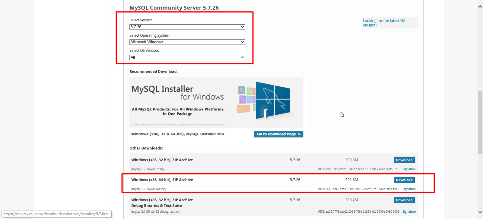483x219 pixels.
Task: Click the 321.6M file size value
Action: point(352,180)
